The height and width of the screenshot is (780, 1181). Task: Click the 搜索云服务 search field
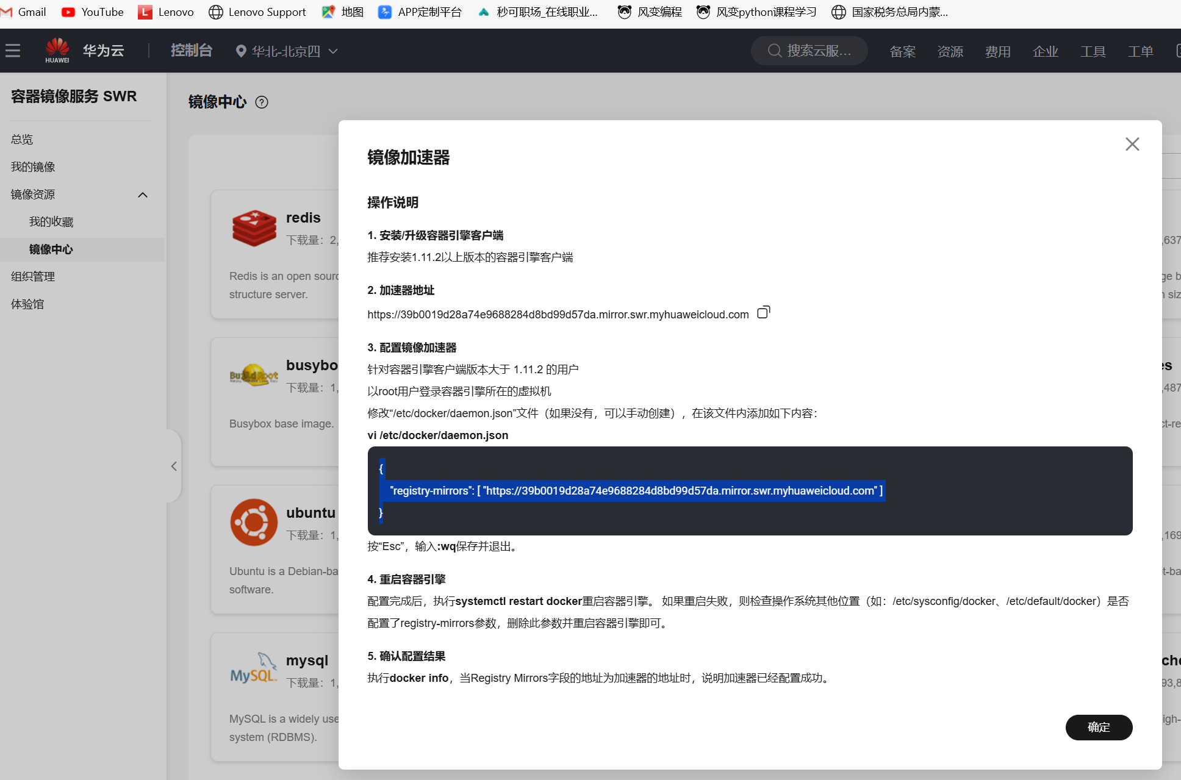click(809, 51)
